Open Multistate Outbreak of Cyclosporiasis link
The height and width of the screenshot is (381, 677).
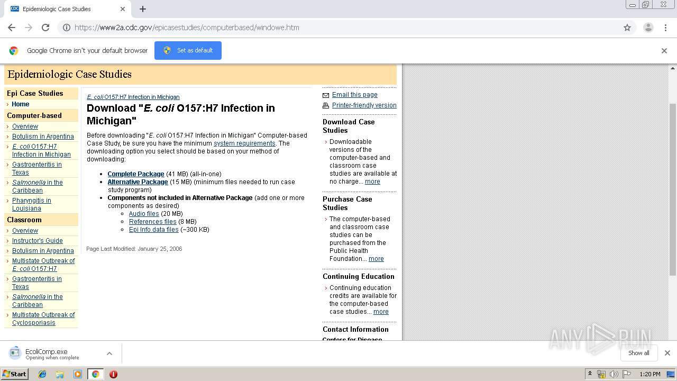(x=43, y=319)
